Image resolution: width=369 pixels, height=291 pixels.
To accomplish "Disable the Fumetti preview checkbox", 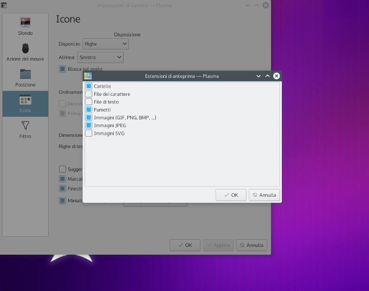I will (x=89, y=110).
